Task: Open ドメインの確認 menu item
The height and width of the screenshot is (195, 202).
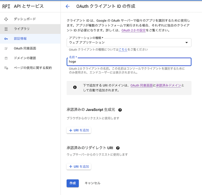Action: [x=30, y=58]
